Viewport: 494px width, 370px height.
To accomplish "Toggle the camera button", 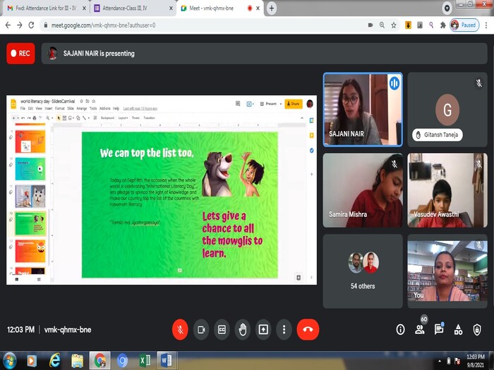I will click(x=200, y=329).
